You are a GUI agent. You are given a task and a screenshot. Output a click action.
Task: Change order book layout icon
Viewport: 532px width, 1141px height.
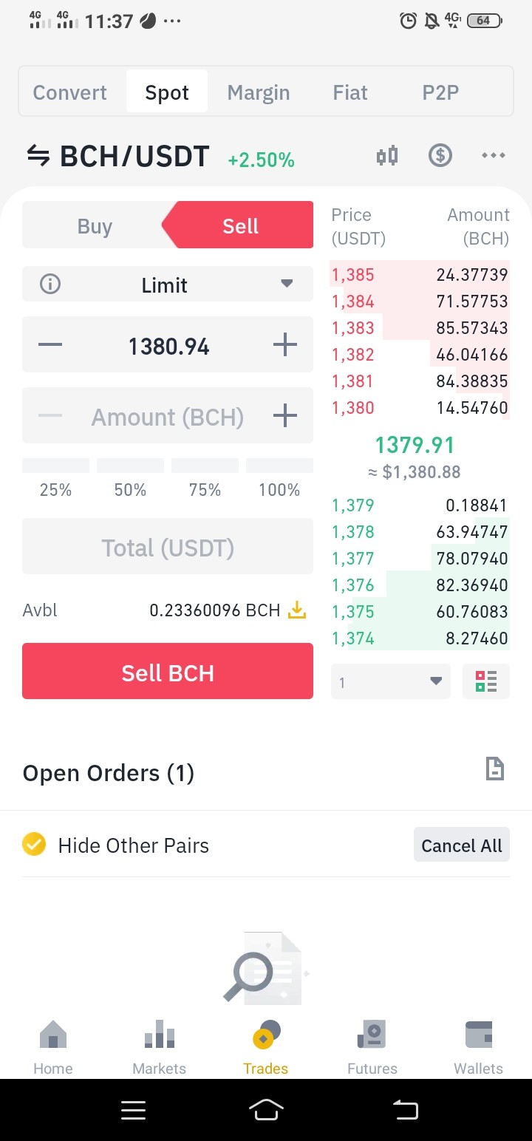pos(486,681)
